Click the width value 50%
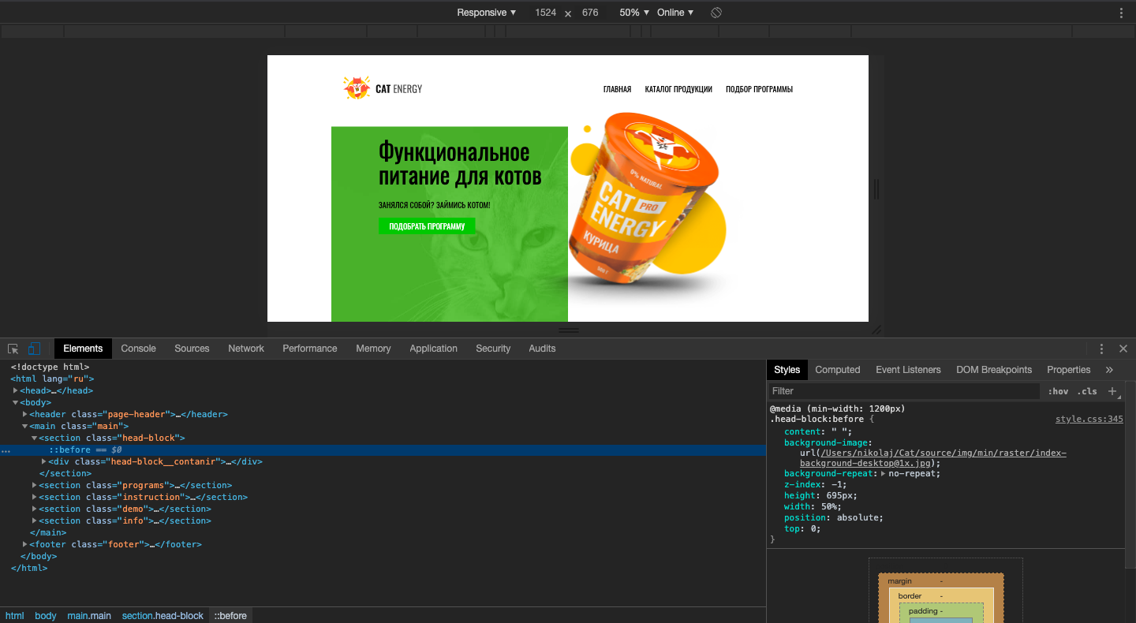This screenshot has width=1136, height=623. tap(831, 507)
